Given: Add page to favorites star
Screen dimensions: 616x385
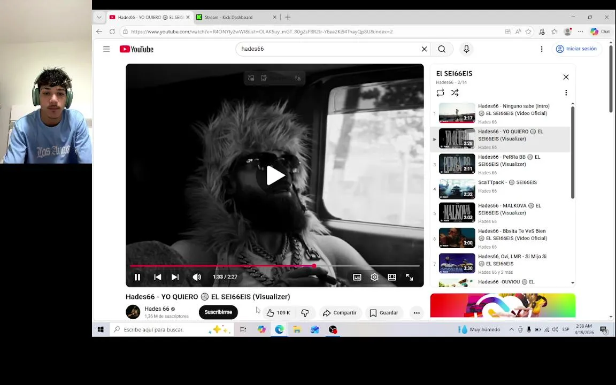Looking at the screenshot, I should coord(528,32).
